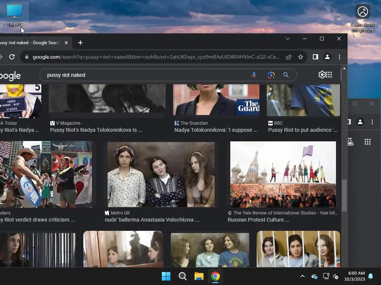Open the Windows Start menu

click(x=166, y=276)
